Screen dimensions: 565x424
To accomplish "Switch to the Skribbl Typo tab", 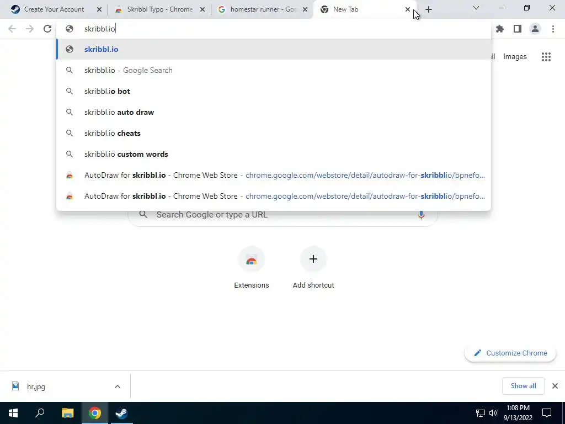I will (159, 9).
